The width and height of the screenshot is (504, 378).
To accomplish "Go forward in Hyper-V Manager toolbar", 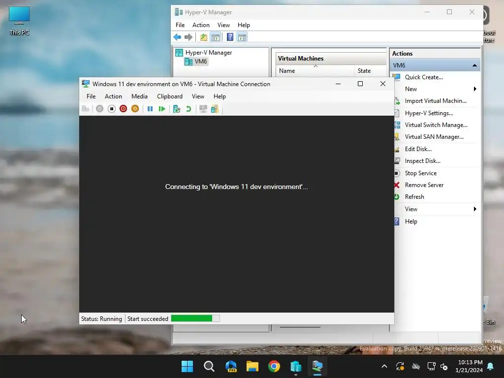I will 189,37.
